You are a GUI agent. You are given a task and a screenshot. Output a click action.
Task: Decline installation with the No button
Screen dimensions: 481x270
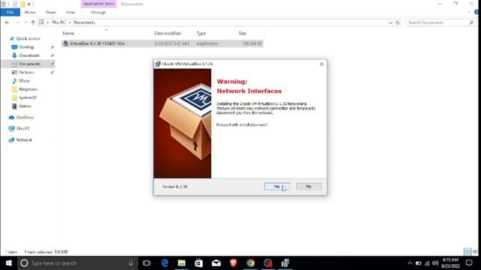[309, 187]
